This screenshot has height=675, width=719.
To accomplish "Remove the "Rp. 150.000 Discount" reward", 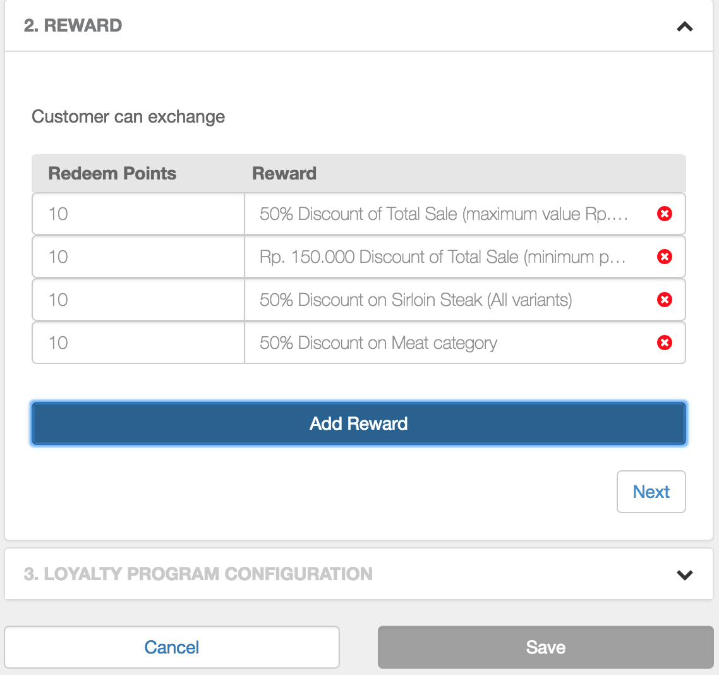I will pos(664,257).
